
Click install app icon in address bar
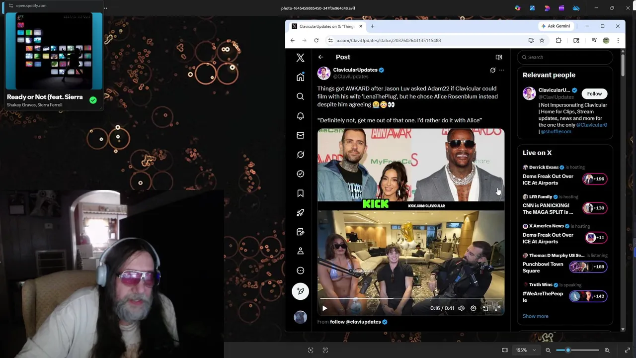coord(531,40)
